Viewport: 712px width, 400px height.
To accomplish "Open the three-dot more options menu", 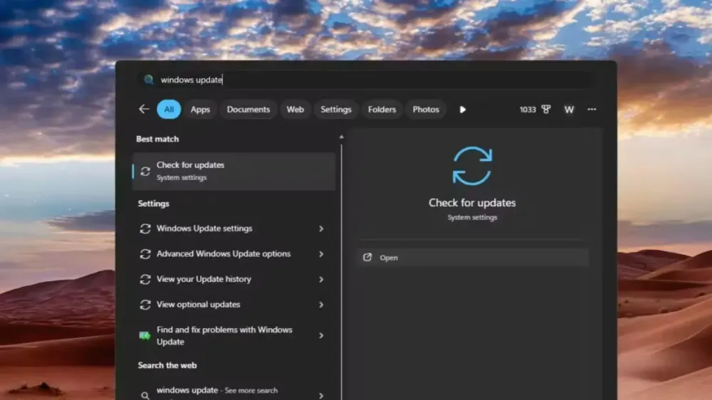I will point(592,110).
